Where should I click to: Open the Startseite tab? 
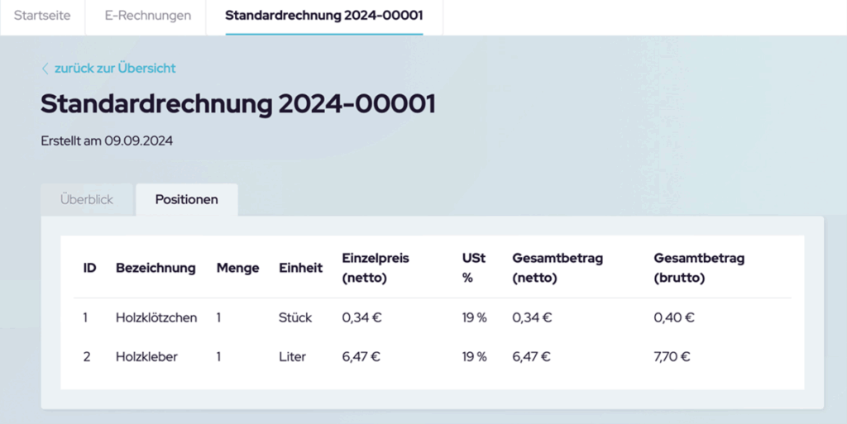click(42, 16)
